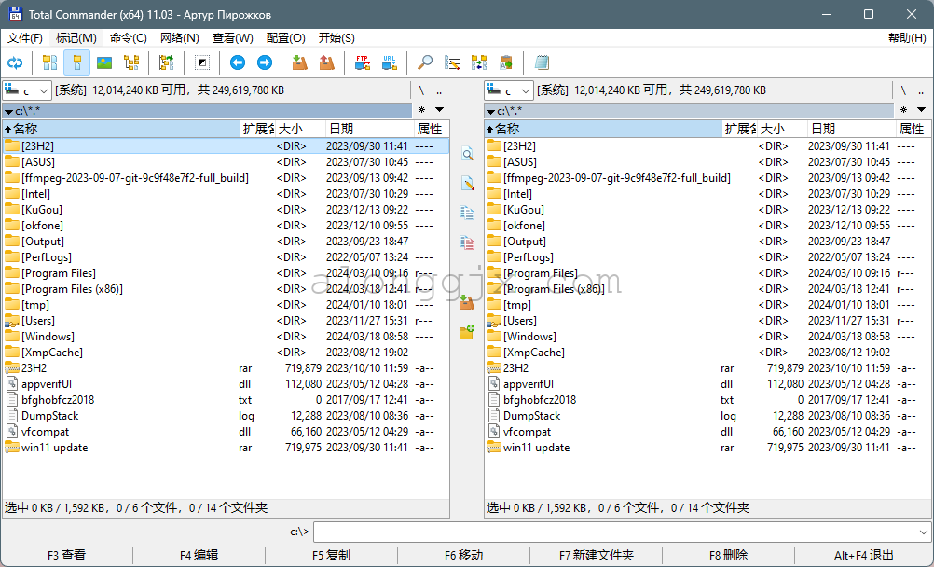The image size is (934, 567).
Task: Expand left panel path history arrow
Action: tap(440, 110)
